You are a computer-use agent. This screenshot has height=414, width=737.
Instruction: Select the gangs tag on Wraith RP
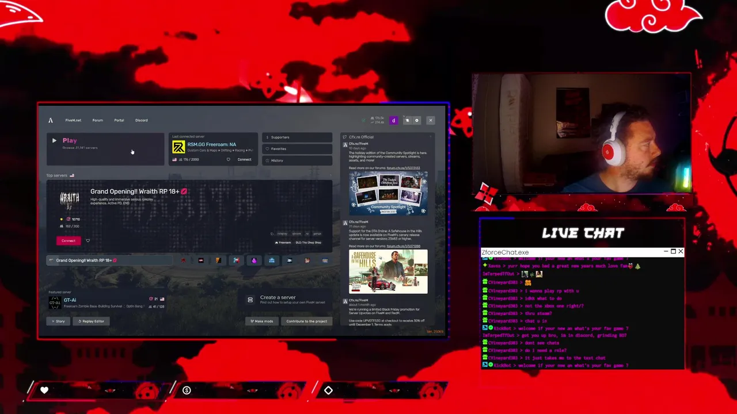pos(317,233)
